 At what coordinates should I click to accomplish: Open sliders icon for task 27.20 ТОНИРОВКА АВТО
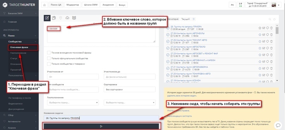click(x=264, y=75)
